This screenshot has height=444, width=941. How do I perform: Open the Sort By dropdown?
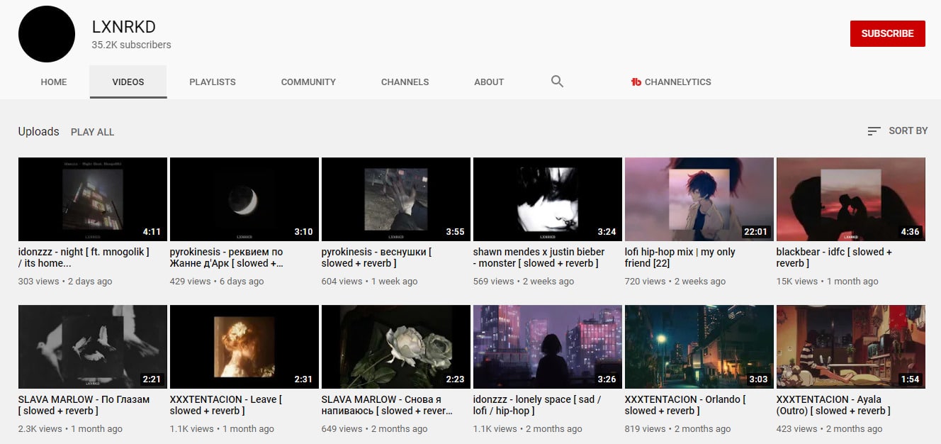coord(897,131)
